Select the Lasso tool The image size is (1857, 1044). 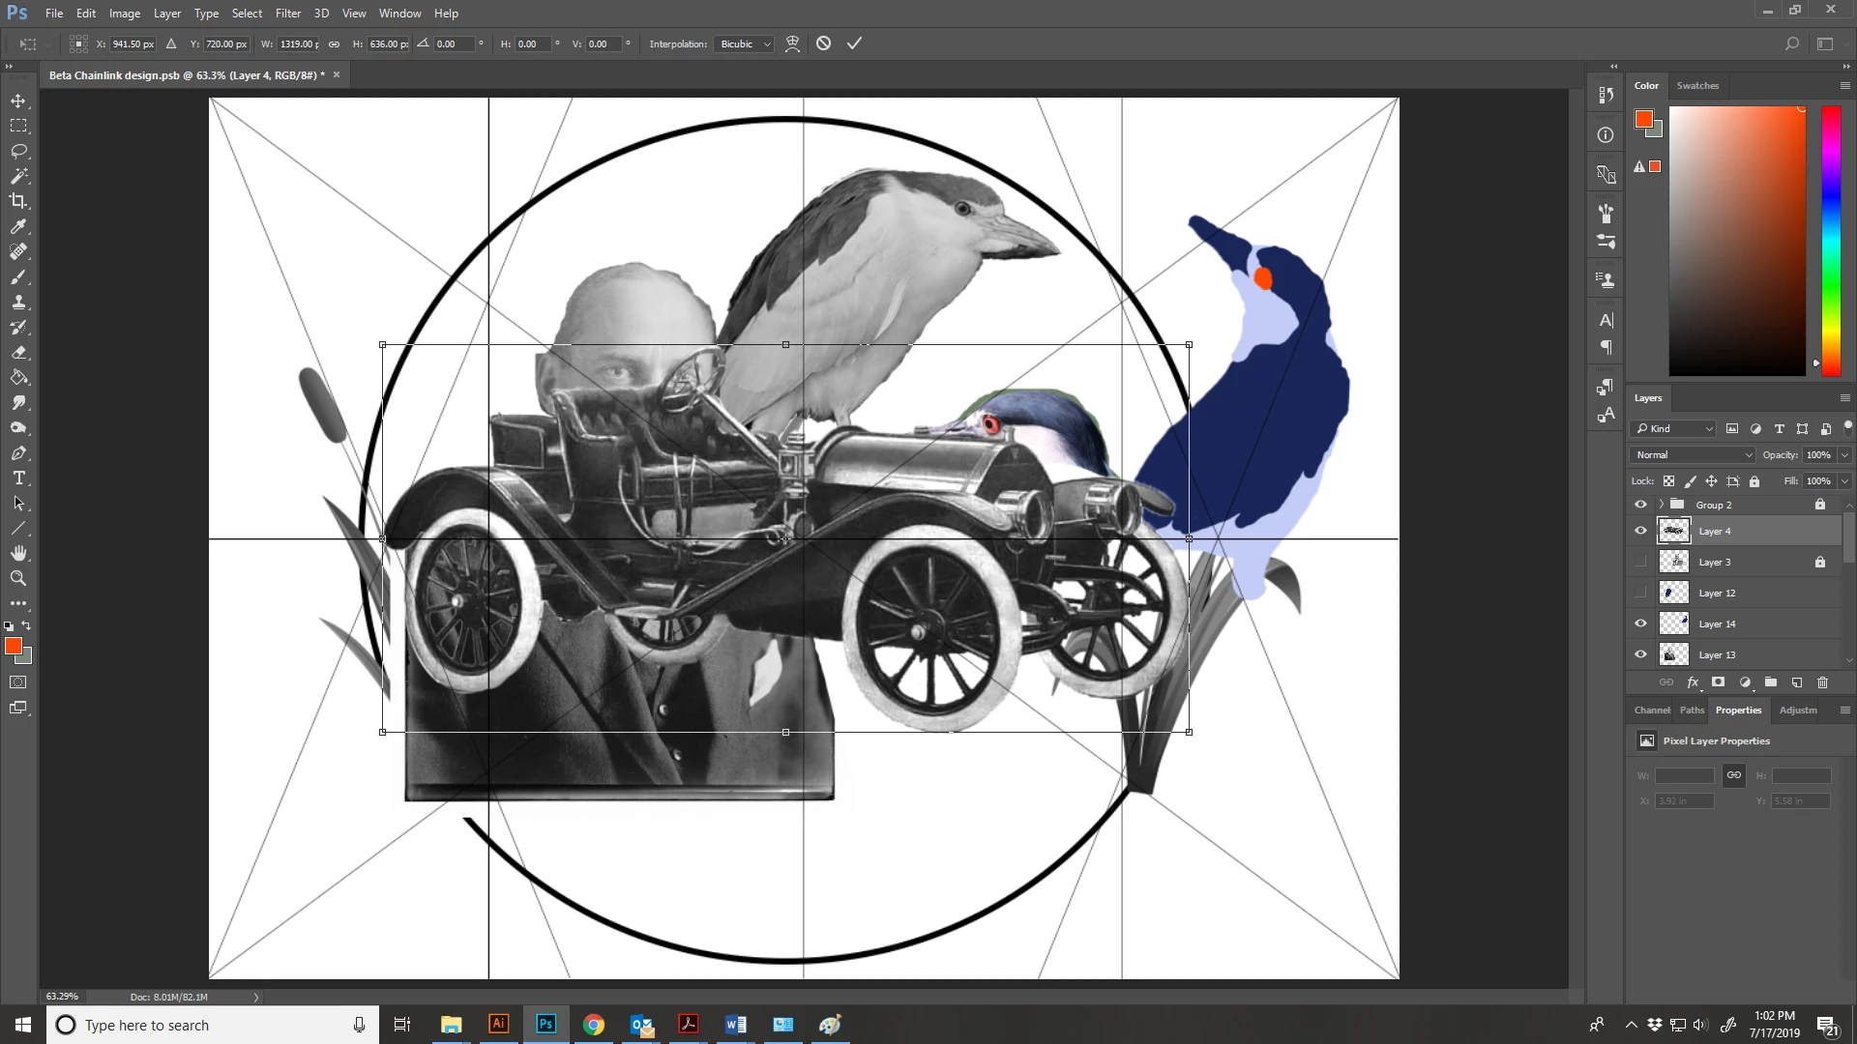pyautogui.click(x=18, y=152)
